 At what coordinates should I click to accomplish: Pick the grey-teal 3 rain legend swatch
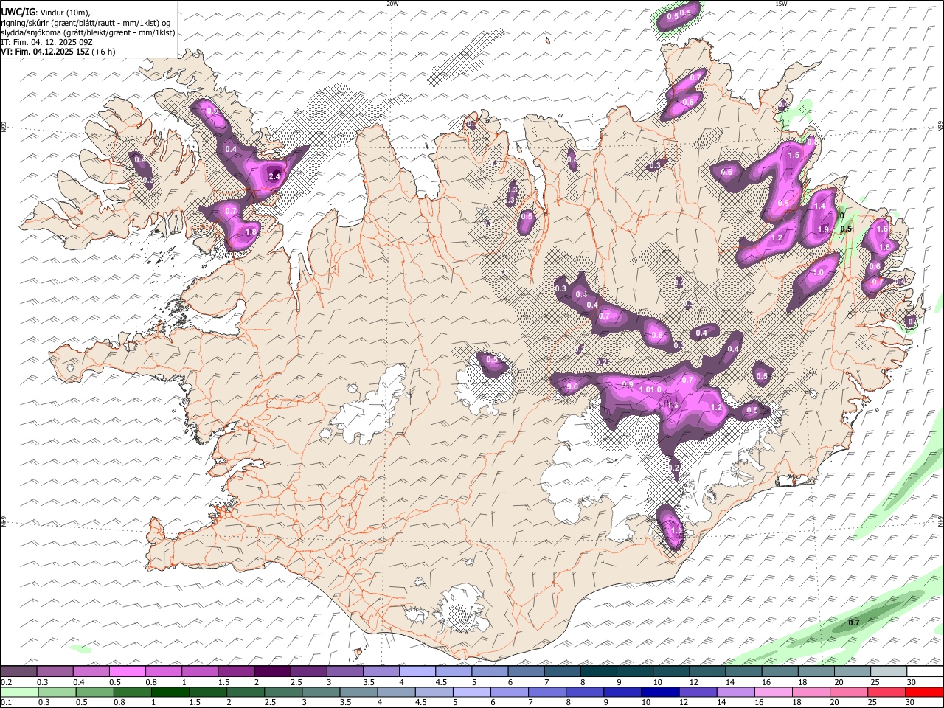click(x=321, y=692)
